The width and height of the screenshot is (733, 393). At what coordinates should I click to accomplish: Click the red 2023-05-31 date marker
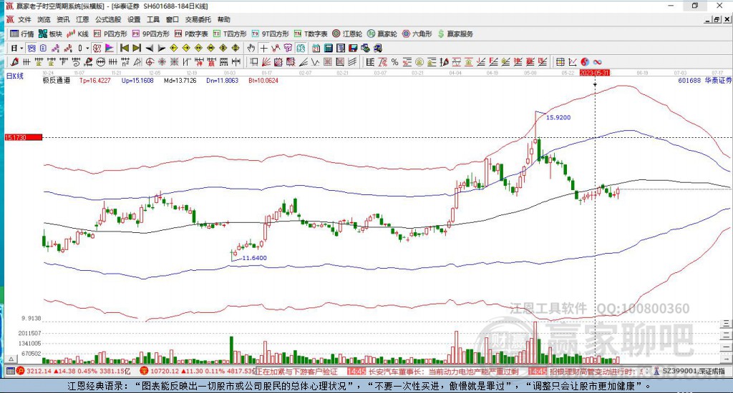coord(595,73)
